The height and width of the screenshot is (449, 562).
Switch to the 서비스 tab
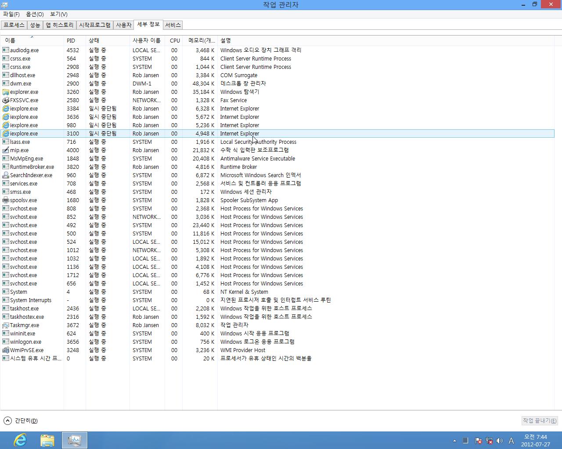[173, 25]
